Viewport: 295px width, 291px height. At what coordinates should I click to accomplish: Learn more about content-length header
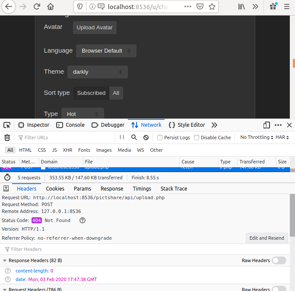pos(8,271)
